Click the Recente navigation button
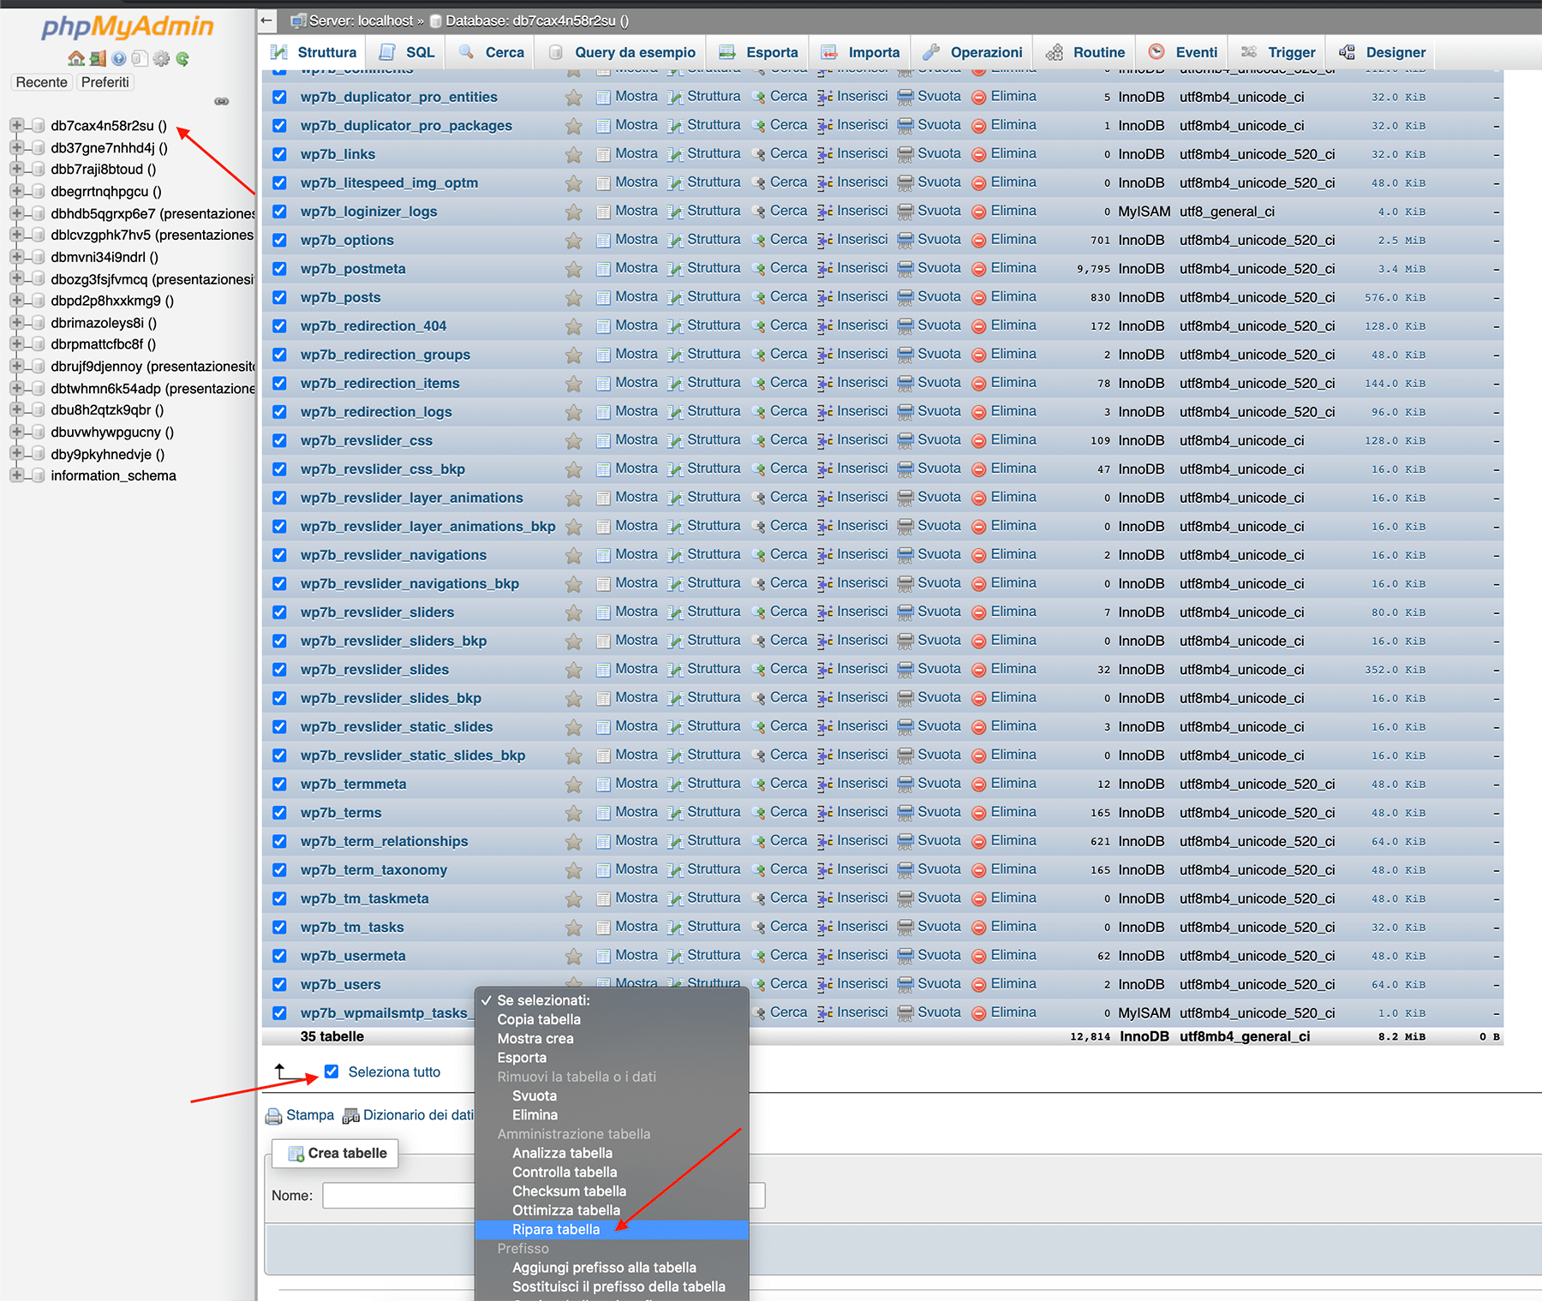Image resolution: width=1542 pixels, height=1301 pixels. point(41,82)
